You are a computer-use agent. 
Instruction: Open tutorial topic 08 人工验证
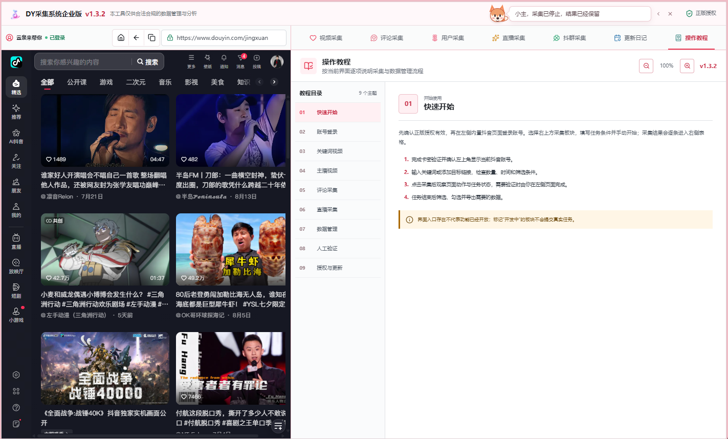pyautogui.click(x=338, y=249)
